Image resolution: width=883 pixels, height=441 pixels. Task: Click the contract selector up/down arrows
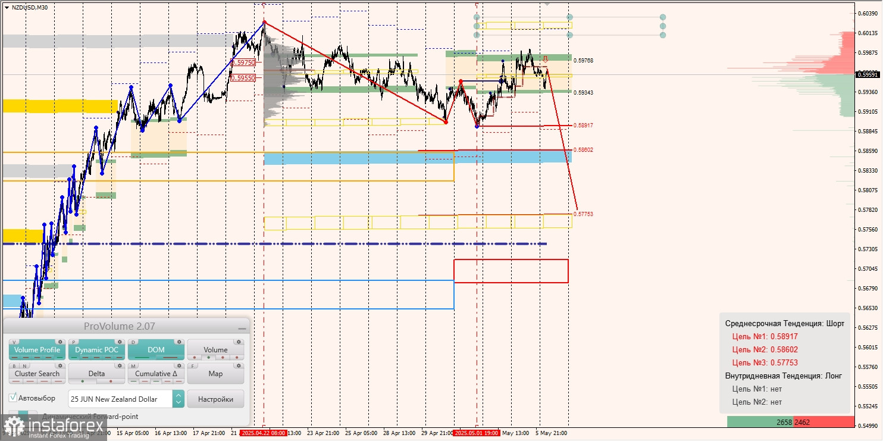[179, 399]
